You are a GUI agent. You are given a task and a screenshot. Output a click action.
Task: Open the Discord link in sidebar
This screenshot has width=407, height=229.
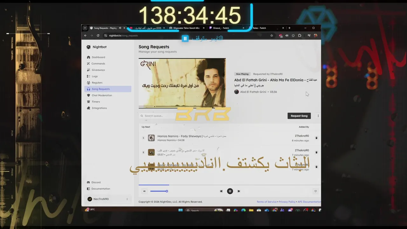pyautogui.click(x=96, y=182)
